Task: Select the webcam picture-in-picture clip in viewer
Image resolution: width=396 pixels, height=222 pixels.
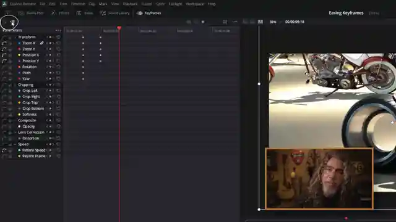Action: pos(319,178)
